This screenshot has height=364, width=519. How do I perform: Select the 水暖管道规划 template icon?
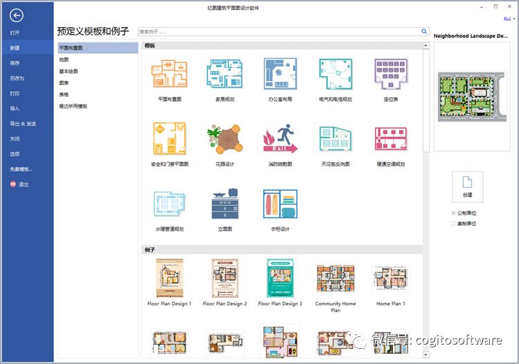(170, 204)
